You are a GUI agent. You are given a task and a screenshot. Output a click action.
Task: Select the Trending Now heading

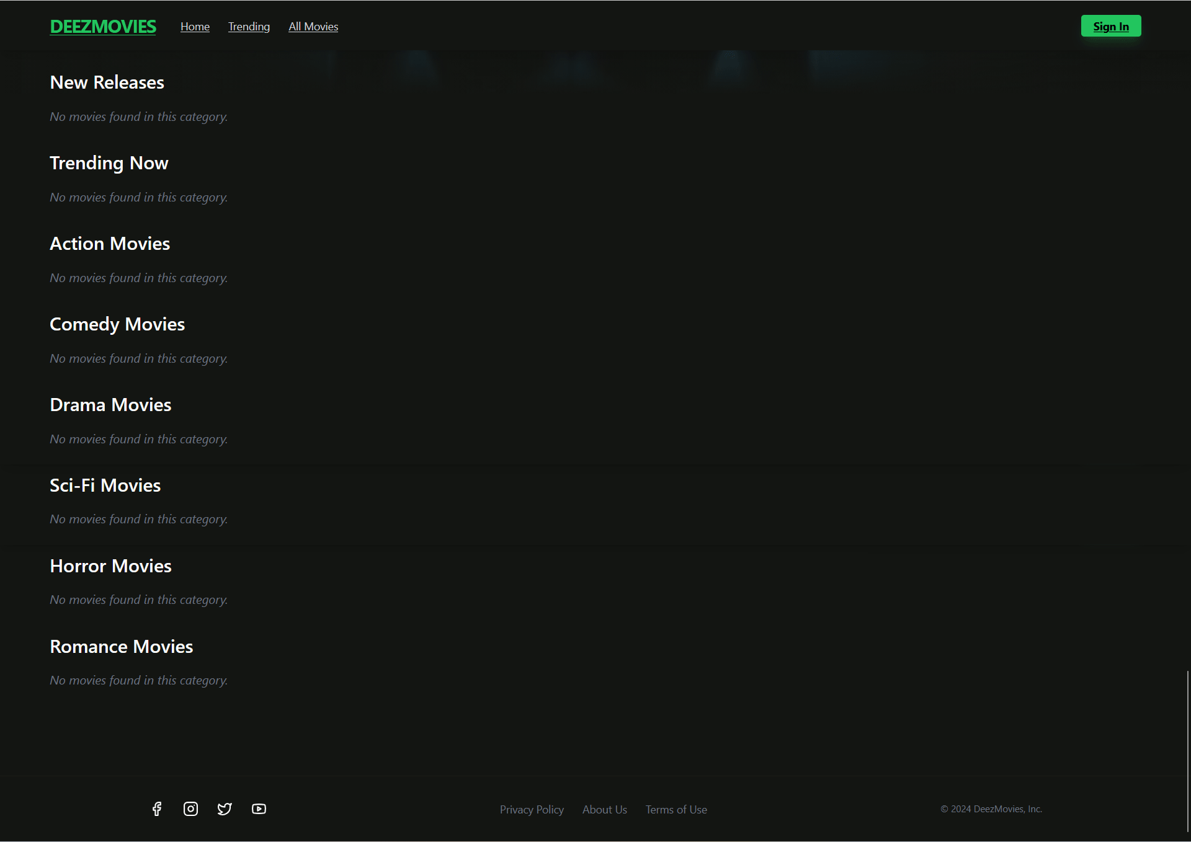click(x=109, y=162)
